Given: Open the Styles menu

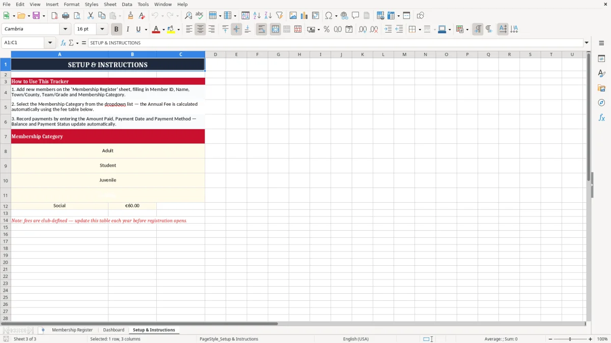Looking at the screenshot, I should pos(92,4).
